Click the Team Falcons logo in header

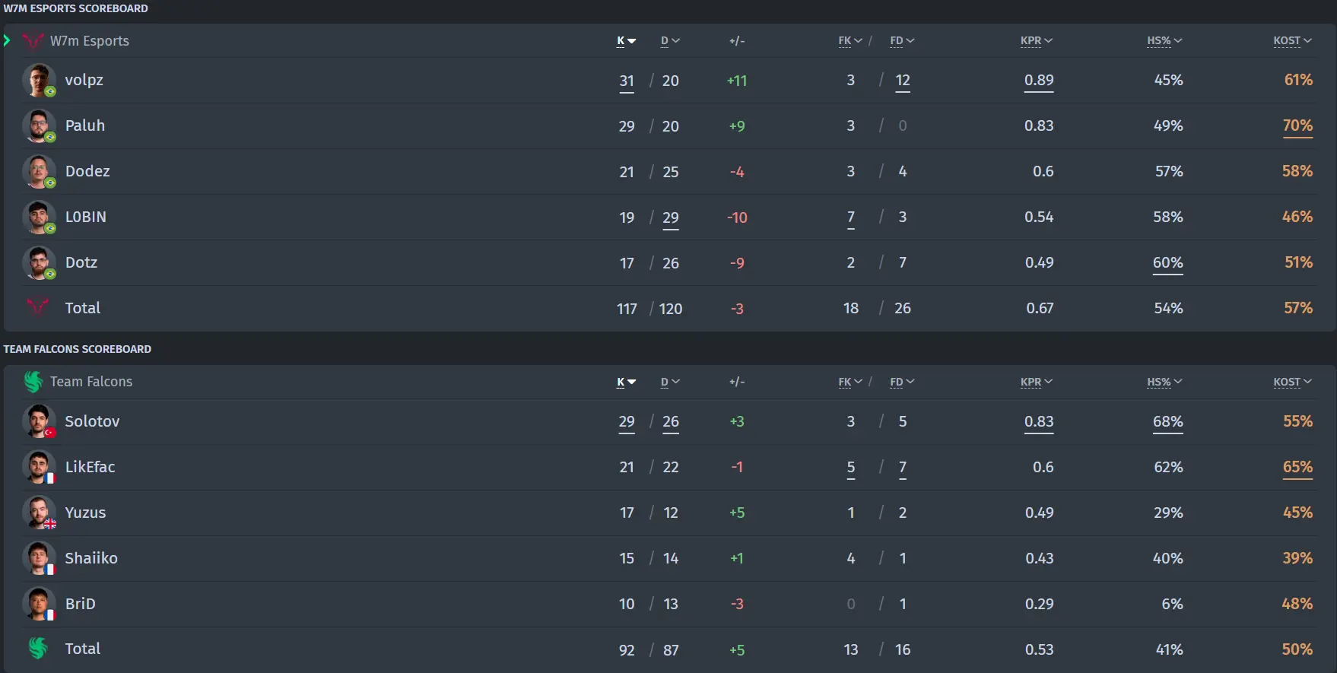(x=33, y=381)
